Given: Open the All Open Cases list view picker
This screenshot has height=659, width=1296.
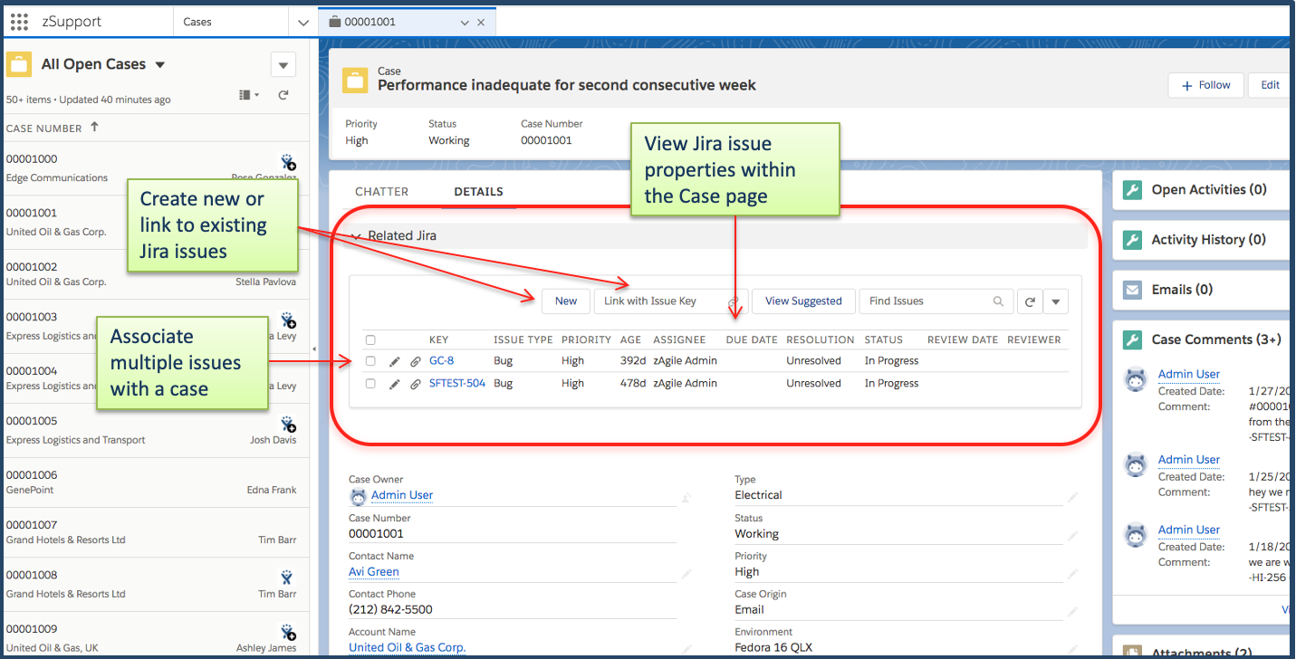Looking at the screenshot, I should 160,65.
